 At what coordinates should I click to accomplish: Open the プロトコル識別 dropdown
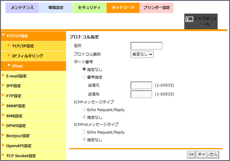point(142,54)
